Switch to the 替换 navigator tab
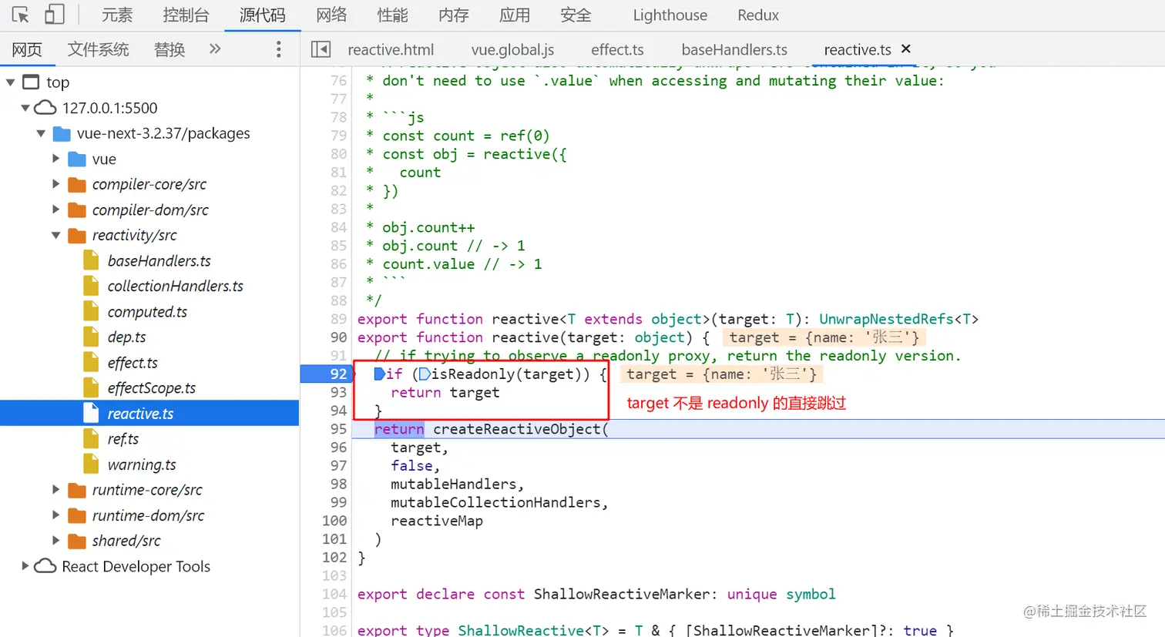The height and width of the screenshot is (637, 1165). 170,49
